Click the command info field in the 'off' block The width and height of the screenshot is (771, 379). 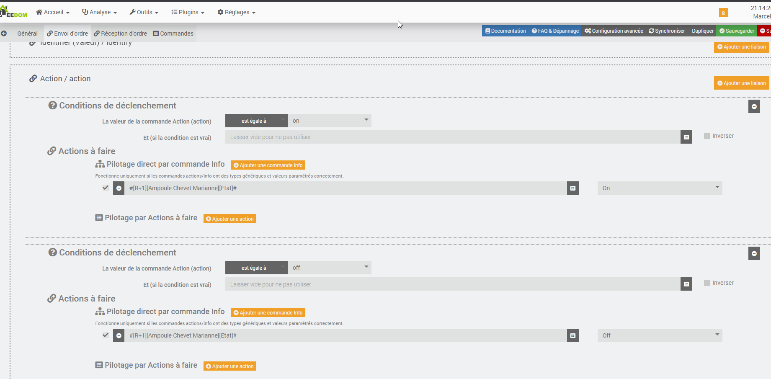click(x=346, y=335)
